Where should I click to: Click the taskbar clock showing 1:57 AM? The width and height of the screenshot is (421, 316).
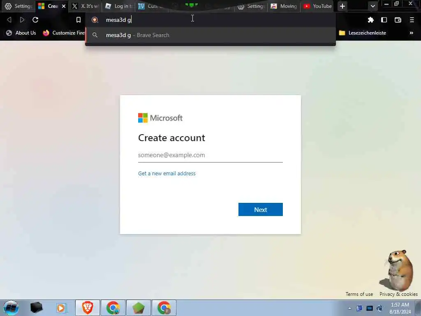(x=400, y=308)
